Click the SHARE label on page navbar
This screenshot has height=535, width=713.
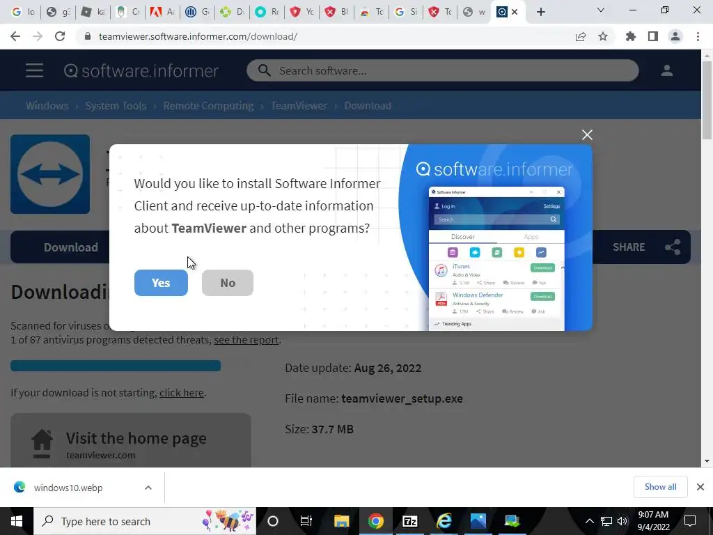(x=629, y=247)
